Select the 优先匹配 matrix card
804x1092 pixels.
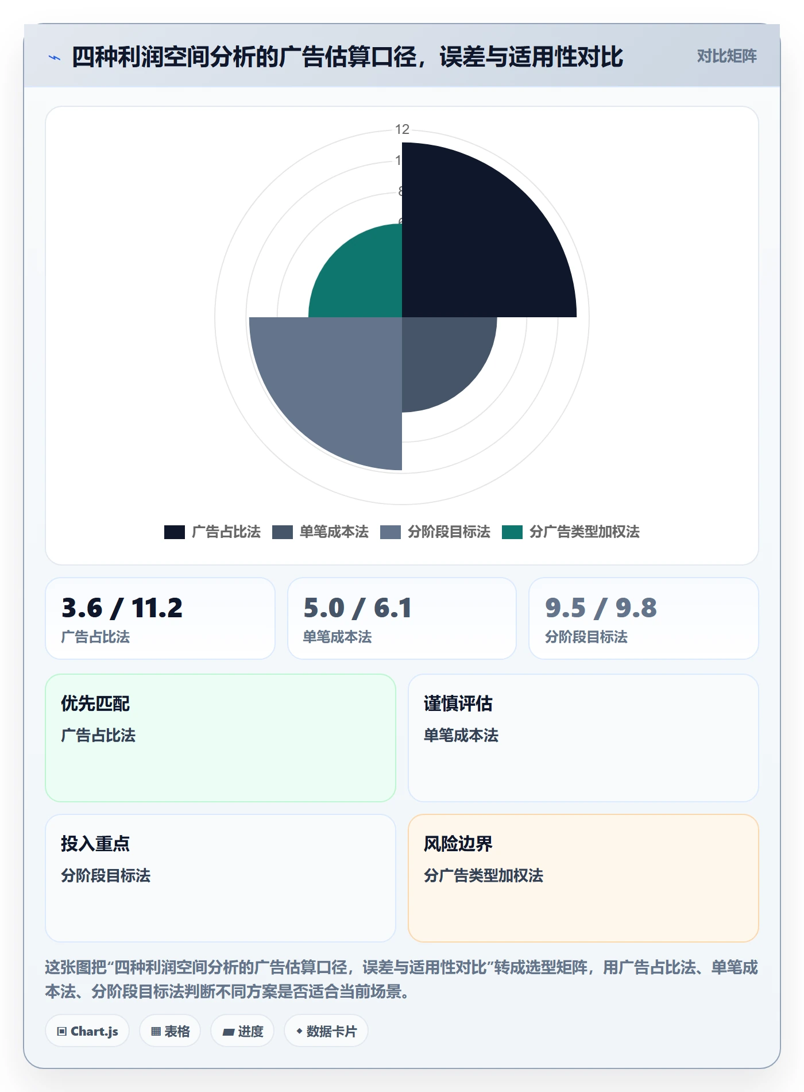tap(221, 738)
